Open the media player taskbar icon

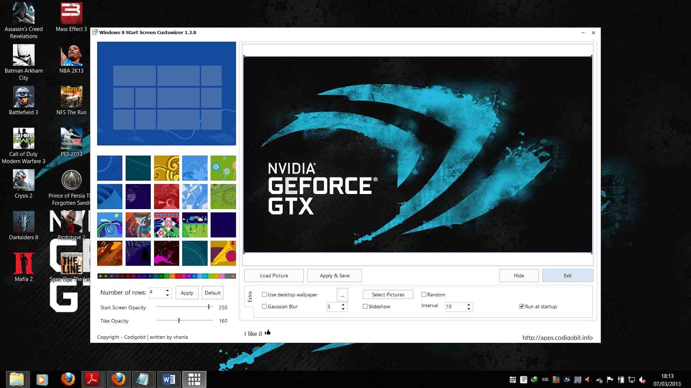(42, 379)
